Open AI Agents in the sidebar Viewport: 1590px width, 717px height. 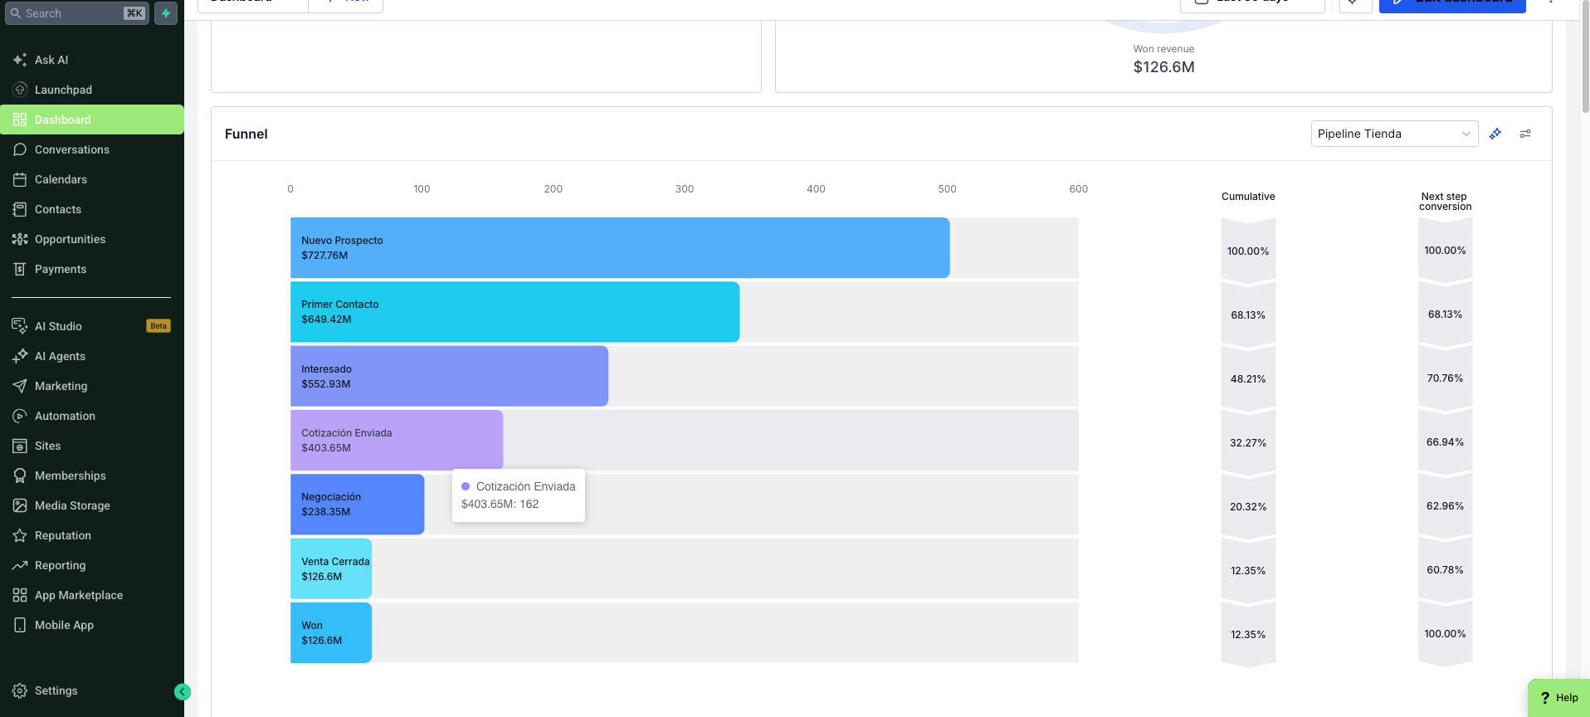click(x=91, y=356)
